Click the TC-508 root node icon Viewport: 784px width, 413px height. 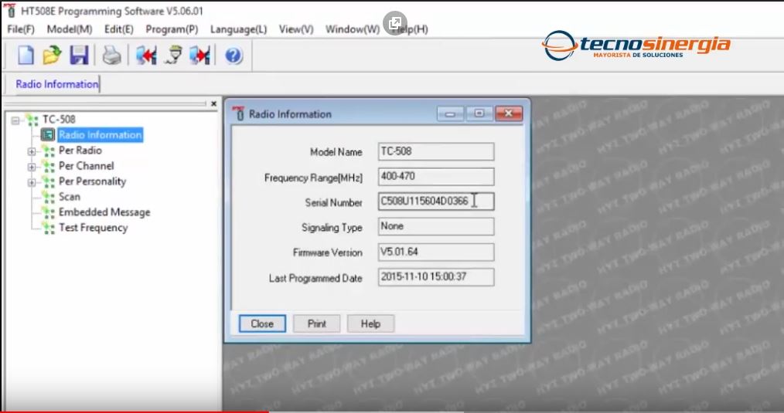(32, 120)
